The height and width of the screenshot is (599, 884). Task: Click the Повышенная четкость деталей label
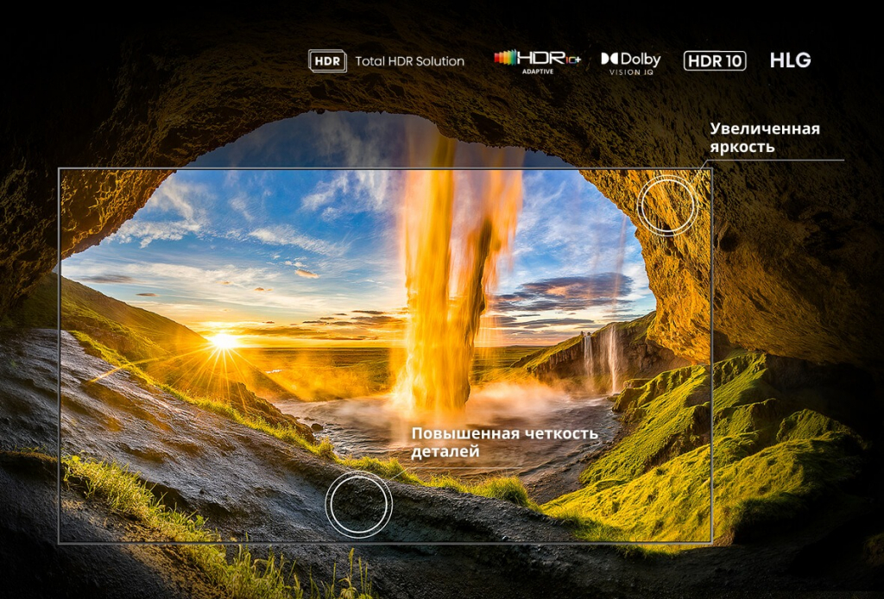click(x=503, y=441)
